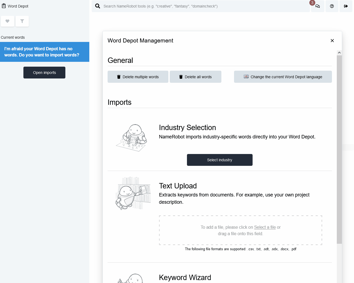Click the magnifying glass search icon
The width and height of the screenshot is (354, 283).
(x=98, y=6)
